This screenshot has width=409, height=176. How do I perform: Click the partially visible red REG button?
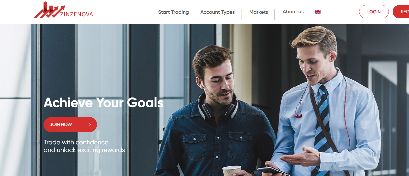(x=401, y=12)
